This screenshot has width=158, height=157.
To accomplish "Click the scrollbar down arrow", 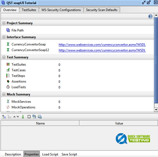I will click(x=156, y=110).
